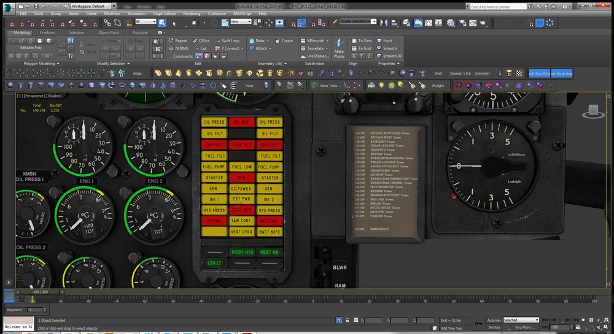The width and height of the screenshot is (614, 334).
Task: Click the Repeat last operation icon
Action: pos(177,40)
